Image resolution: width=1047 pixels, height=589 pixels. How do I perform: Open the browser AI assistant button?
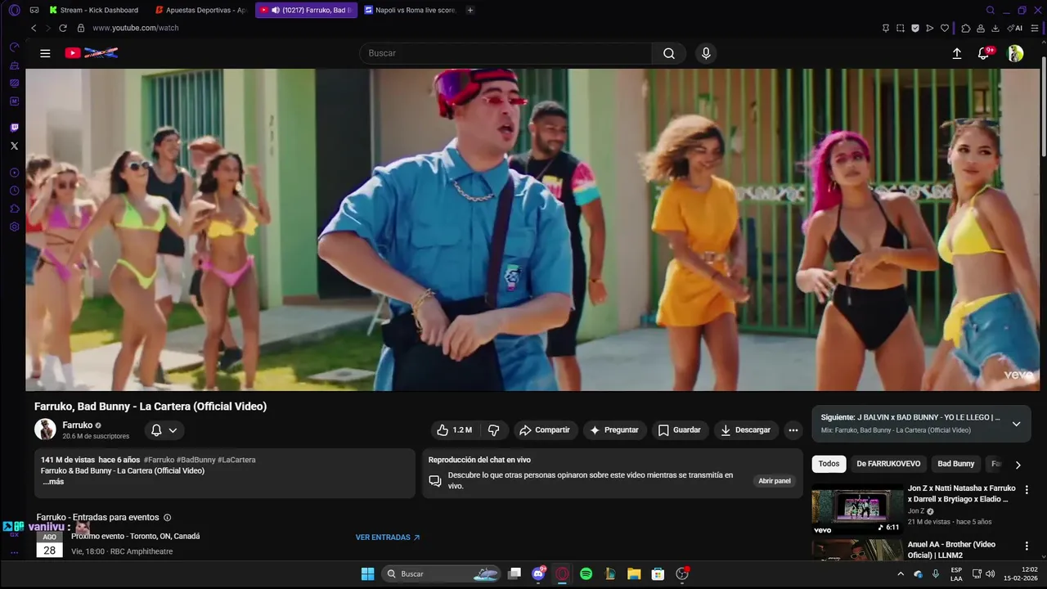coord(1014,28)
